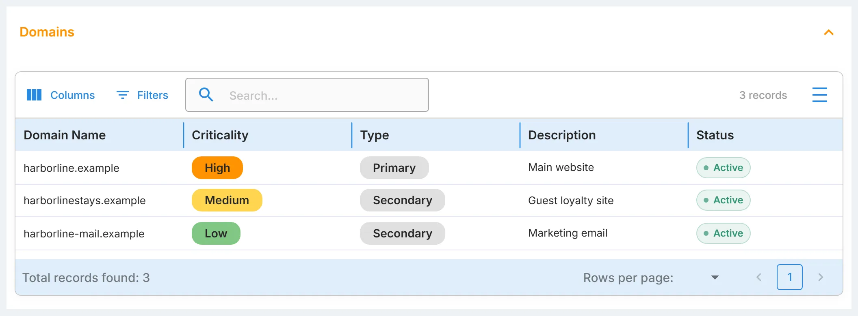This screenshot has height=316, width=858.
Task: Select page 1 button
Action: [x=790, y=277]
